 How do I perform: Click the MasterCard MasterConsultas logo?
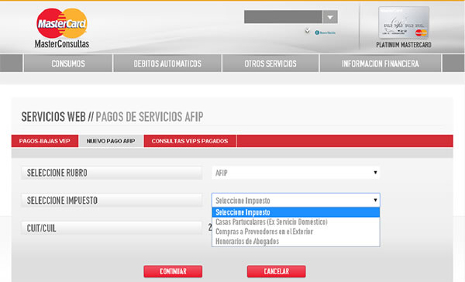[62, 28]
